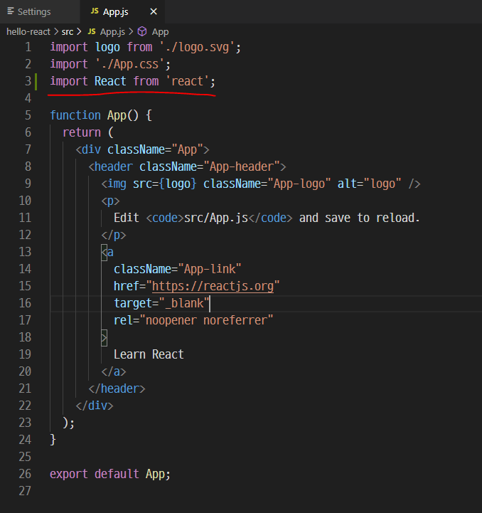
Task: Click "App-logo" className value
Action: pyautogui.click(x=299, y=184)
